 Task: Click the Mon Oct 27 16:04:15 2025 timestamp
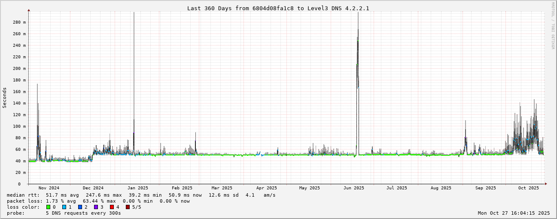514,213
